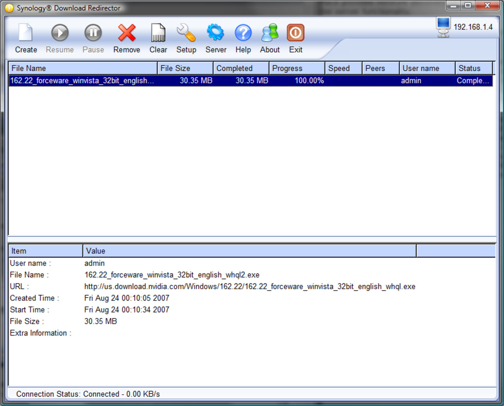Click the Exit power icon

296,32
